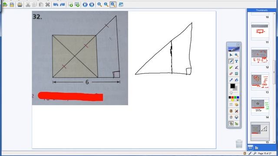Image resolution: width=278 pixels, height=156 pixels.
Task: Zoom in on the page
Action: coord(99,5)
